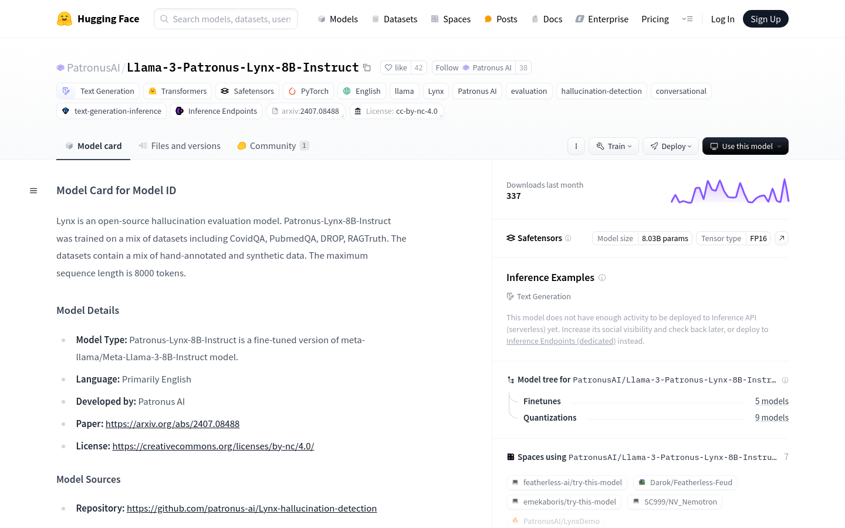
Task: Open the table of contents hamburger icon
Action: point(33,191)
